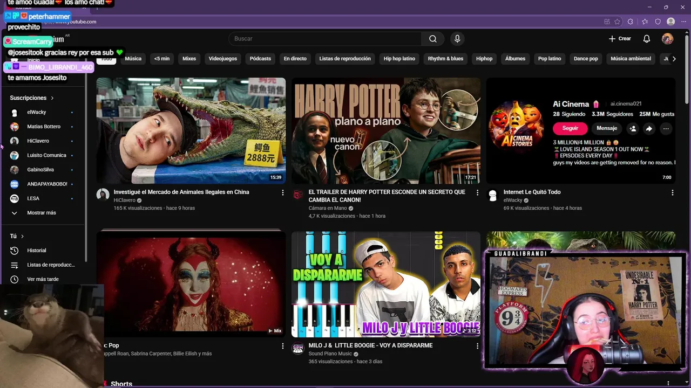Select the Música filter chip

pyautogui.click(x=133, y=59)
